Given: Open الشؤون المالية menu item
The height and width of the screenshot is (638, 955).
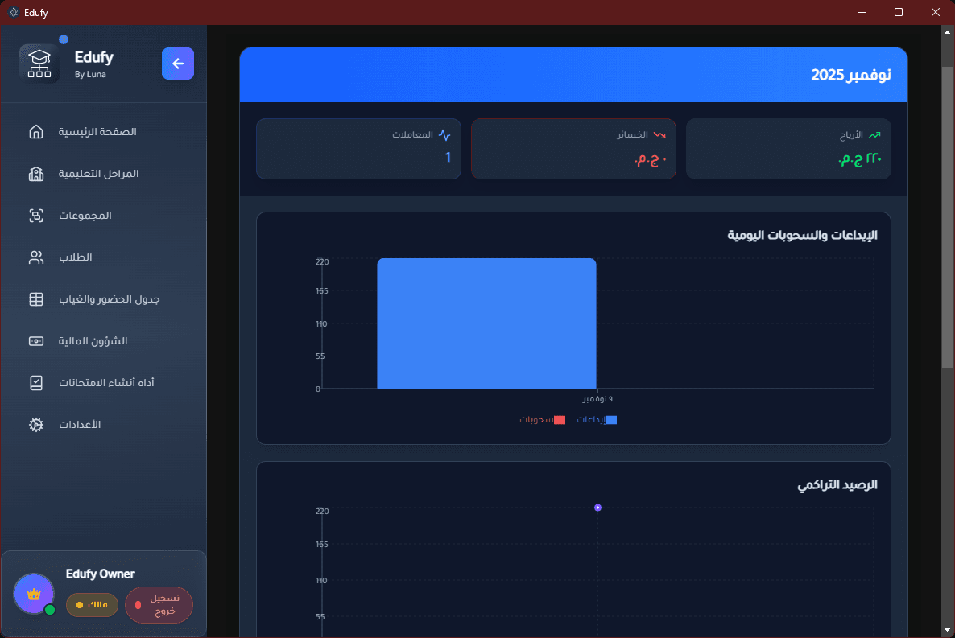Looking at the screenshot, I should click(x=93, y=341).
